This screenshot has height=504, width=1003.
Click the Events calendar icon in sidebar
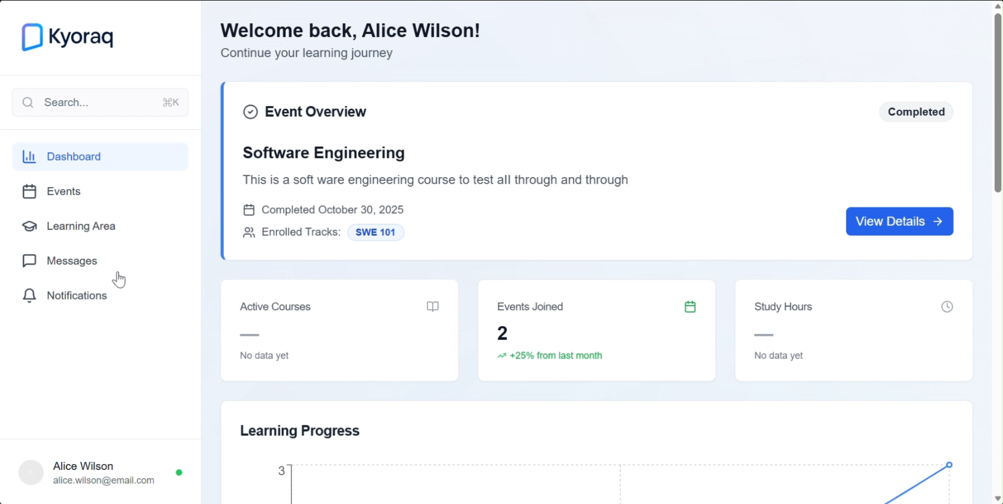pos(29,192)
